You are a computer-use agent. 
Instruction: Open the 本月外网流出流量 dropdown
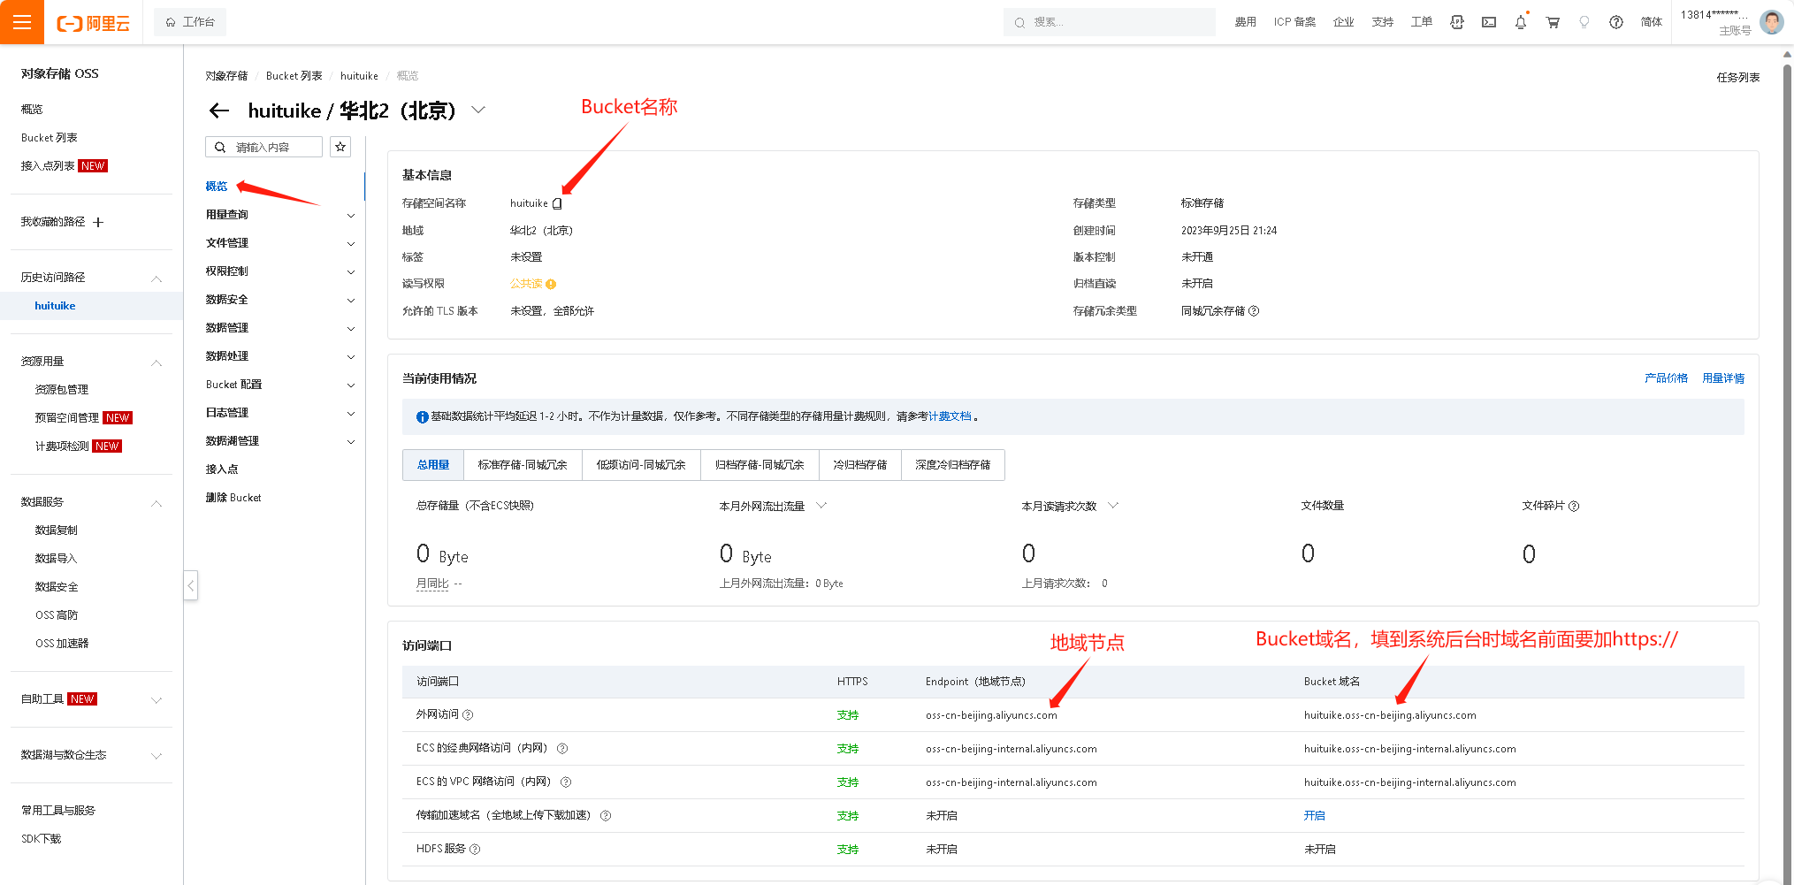click(821, 506)
